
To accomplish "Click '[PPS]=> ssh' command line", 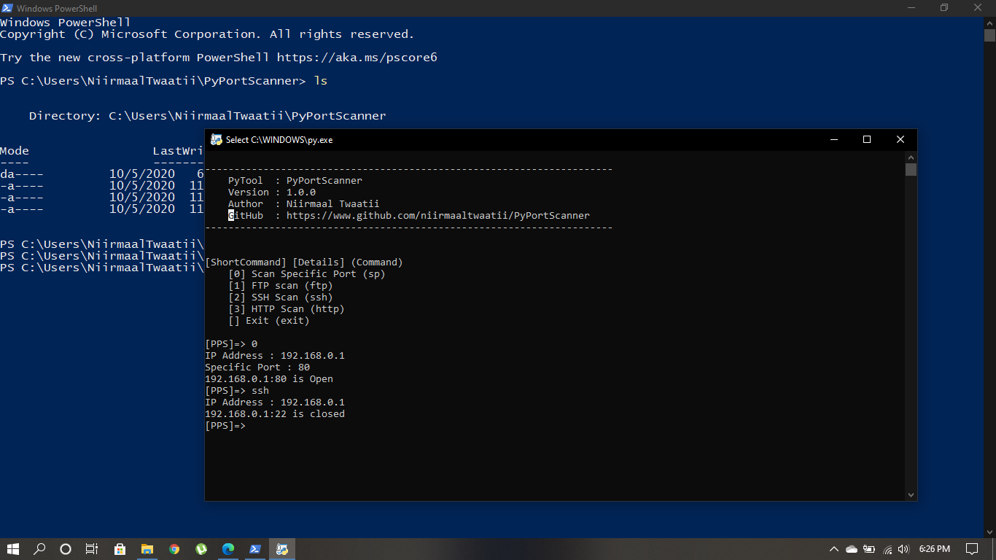I will 237,390.
